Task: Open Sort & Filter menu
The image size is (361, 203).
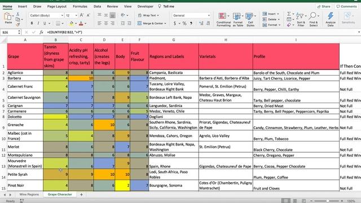Action: pos(301,19)
